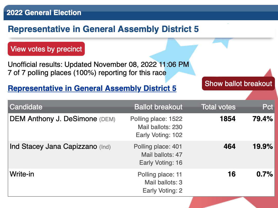Screen dimensions: 278x208
Task: Click DeSimone's Mail ballots: 230 entry
Action: tap(160, 127)
